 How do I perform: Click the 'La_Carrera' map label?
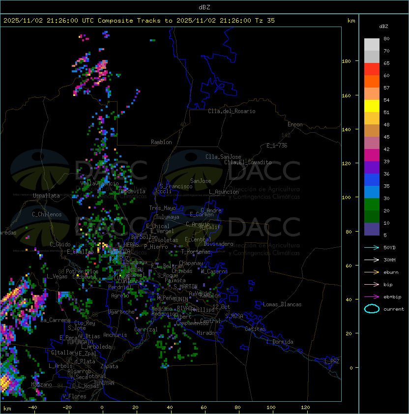pyautogui.click(x=56, y=320)
